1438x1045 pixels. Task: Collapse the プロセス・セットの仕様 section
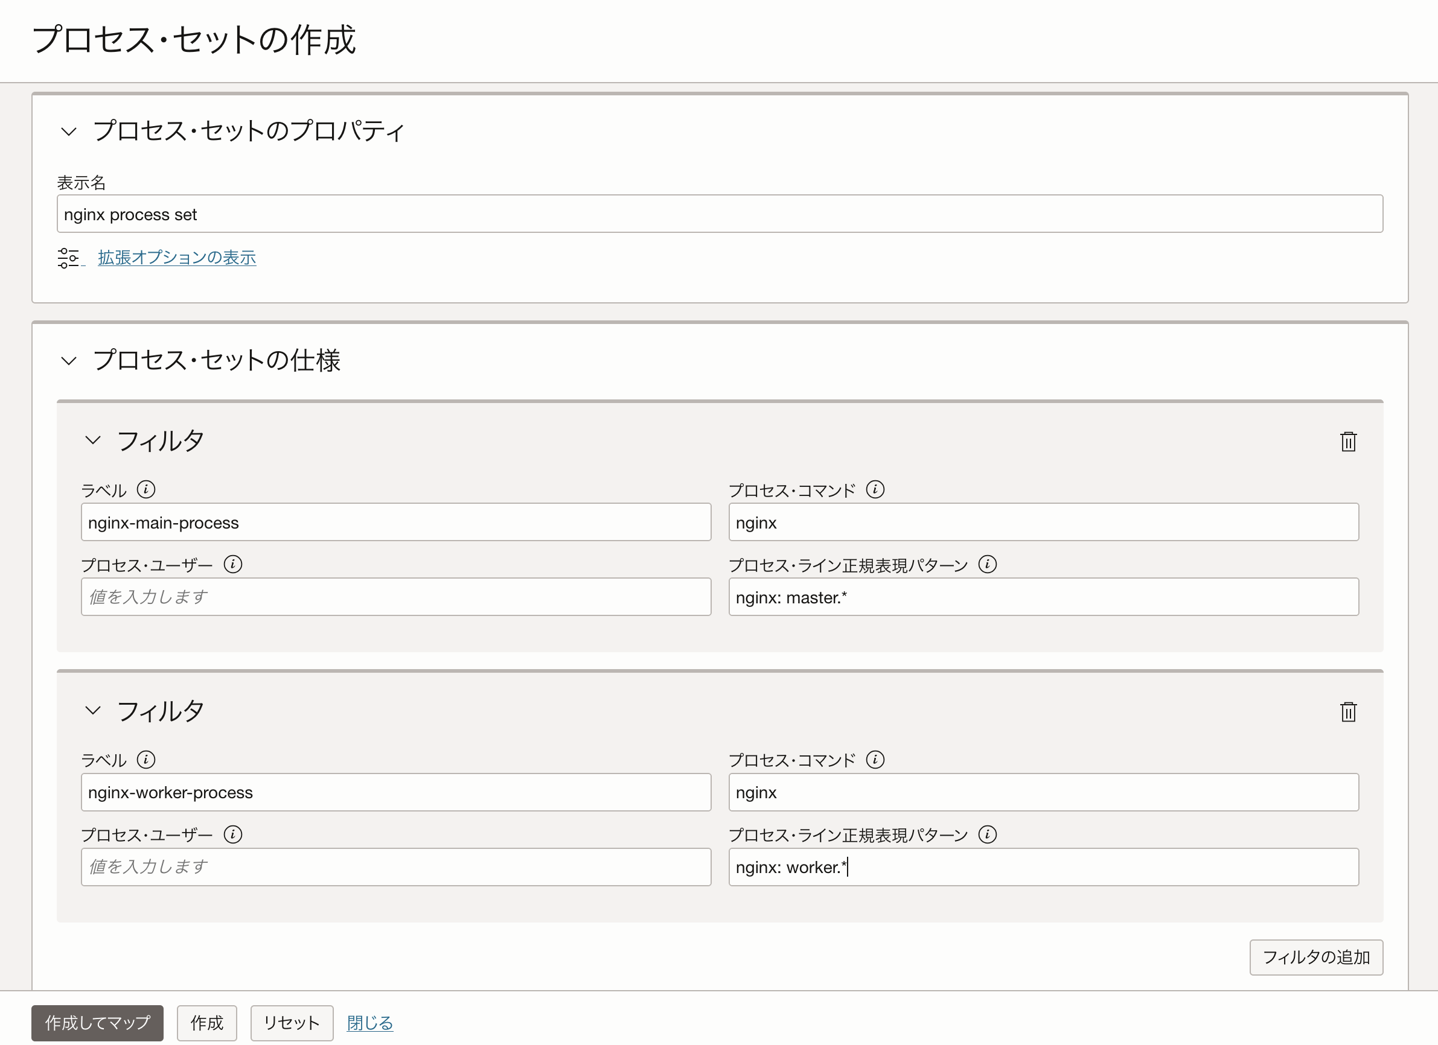coord(68,361)
